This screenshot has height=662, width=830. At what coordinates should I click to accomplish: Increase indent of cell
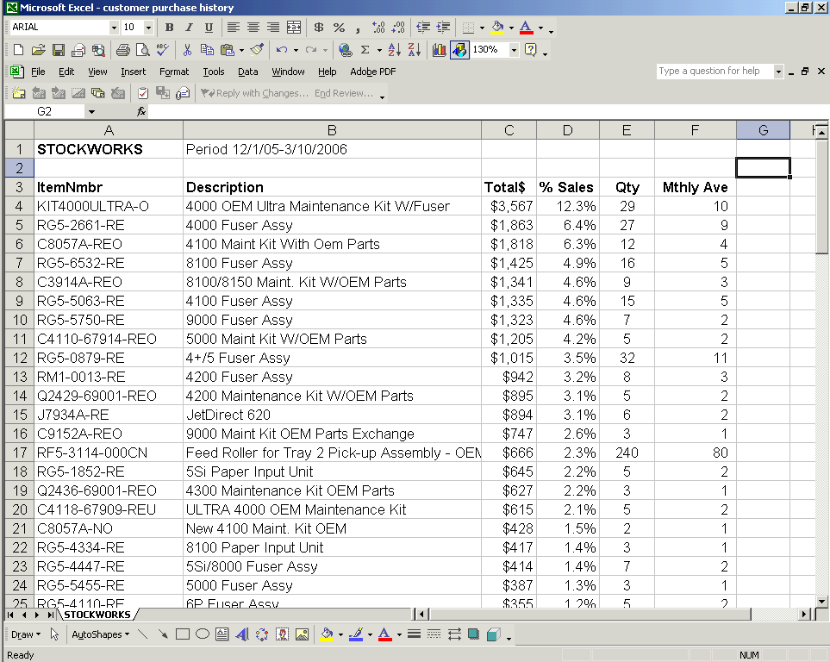click(x=444, y=28)
